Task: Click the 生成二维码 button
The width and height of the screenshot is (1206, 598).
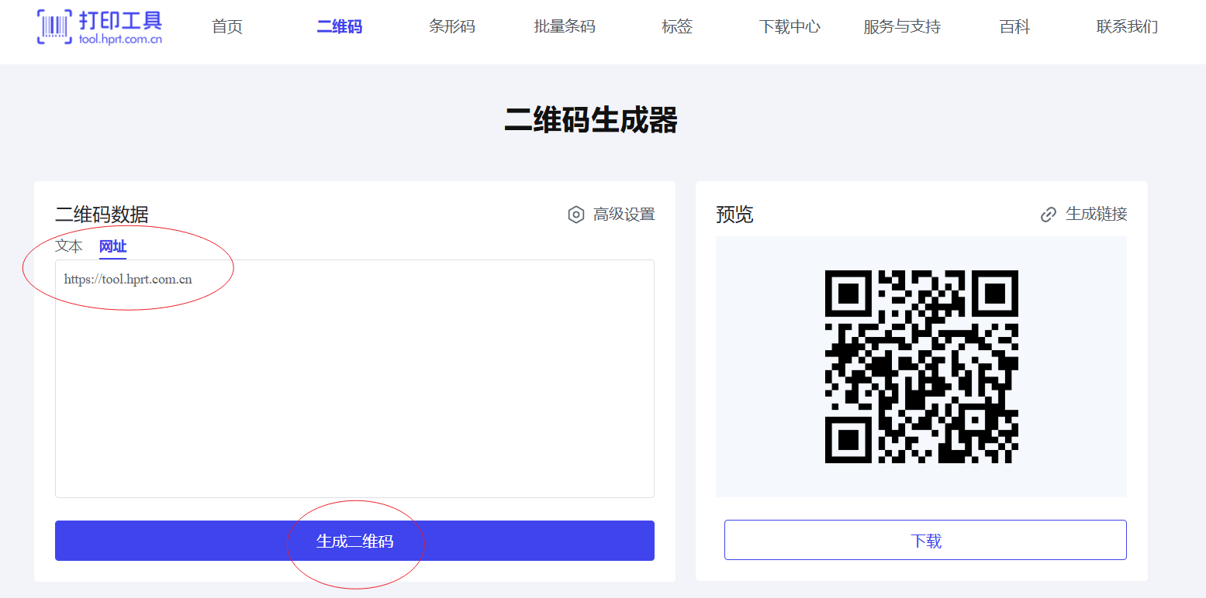Action: [x=354, y=541]
